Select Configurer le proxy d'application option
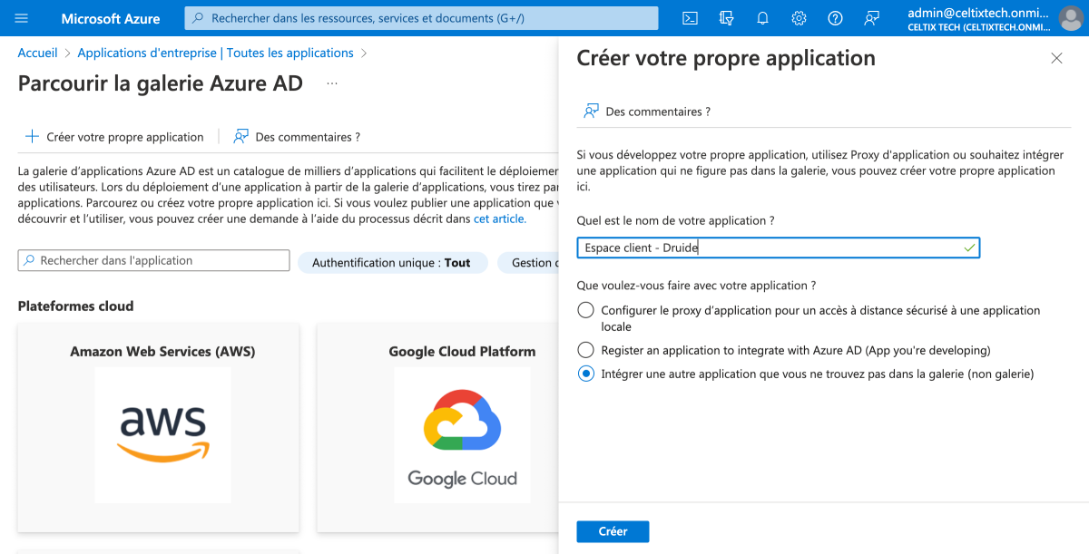Viewport: 1089px width, 554px height. point(586,310)
